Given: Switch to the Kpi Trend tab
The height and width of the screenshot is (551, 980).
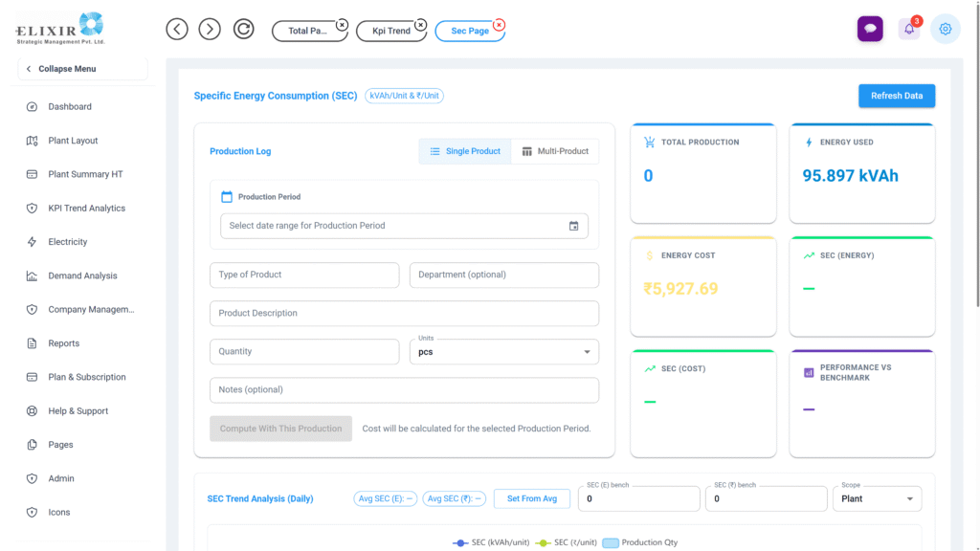Looking at the screenshot, I should pyautogui.click(x=390, y=31).
